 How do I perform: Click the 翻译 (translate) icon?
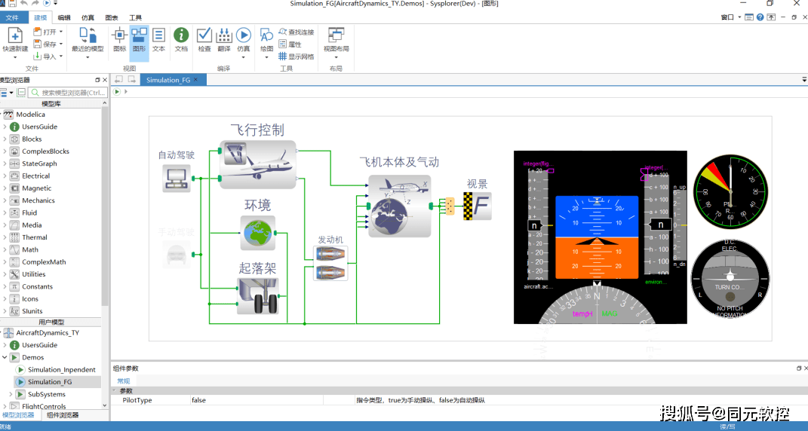pos(224,39)
